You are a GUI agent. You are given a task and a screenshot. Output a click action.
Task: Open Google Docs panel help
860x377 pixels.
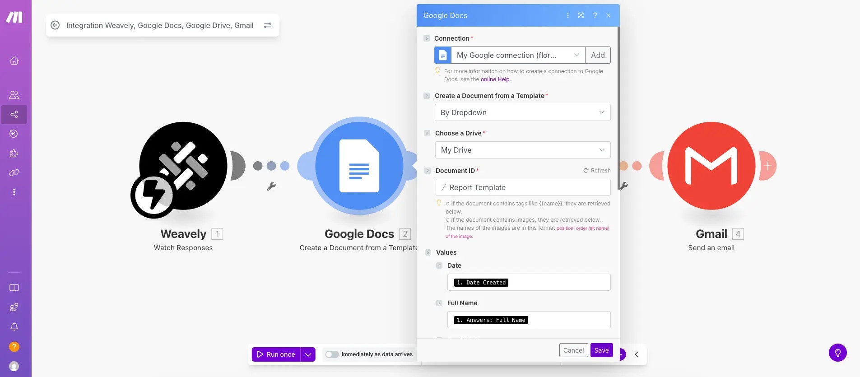[595, 15]
